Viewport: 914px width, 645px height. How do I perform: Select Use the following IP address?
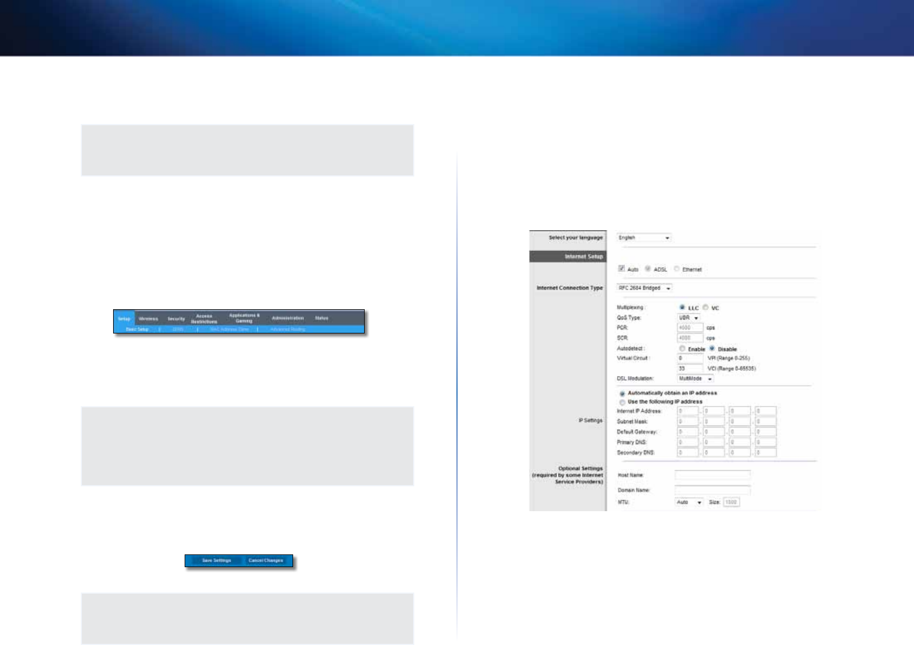[622, 402]
